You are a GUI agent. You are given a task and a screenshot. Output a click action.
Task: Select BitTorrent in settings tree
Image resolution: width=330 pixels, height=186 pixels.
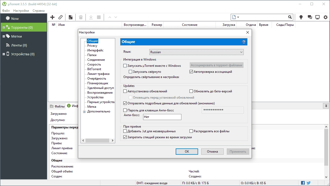tap(94, 69)
